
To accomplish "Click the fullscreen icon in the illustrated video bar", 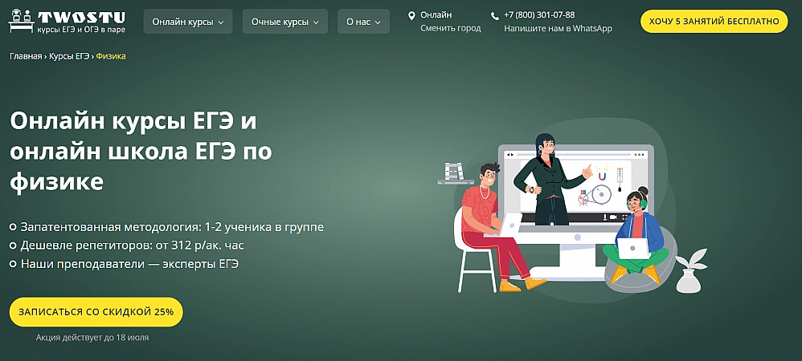I will click(x=623, y=217).
